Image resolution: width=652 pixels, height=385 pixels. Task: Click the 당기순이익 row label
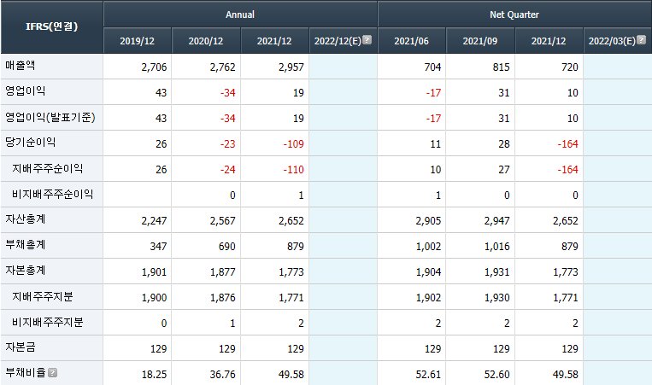point(31,143)
